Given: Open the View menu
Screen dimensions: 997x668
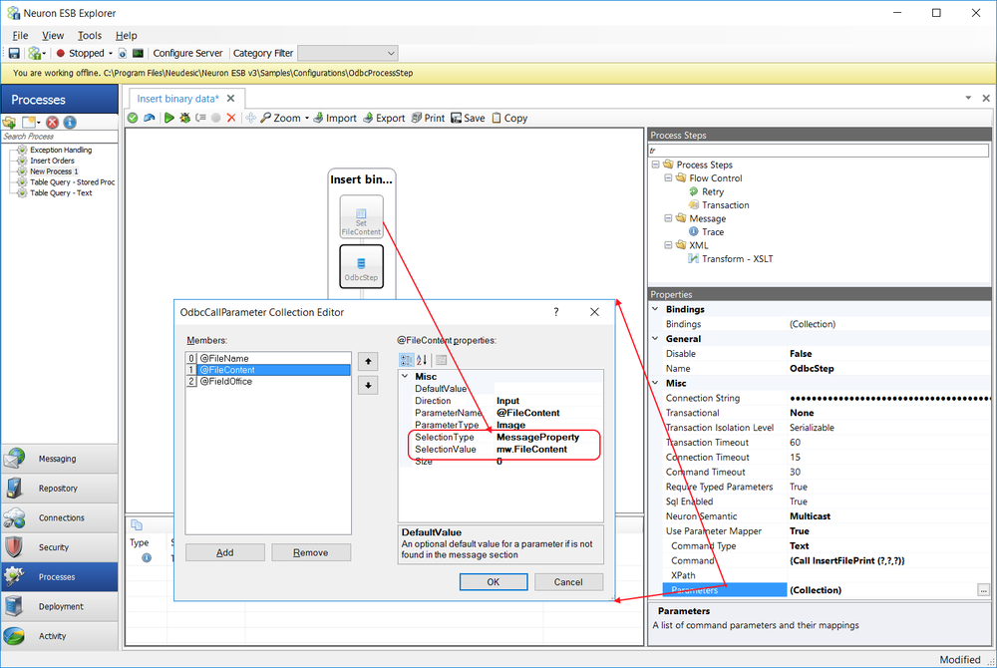Looking at the screenshot, I should [x=53, y=36].
